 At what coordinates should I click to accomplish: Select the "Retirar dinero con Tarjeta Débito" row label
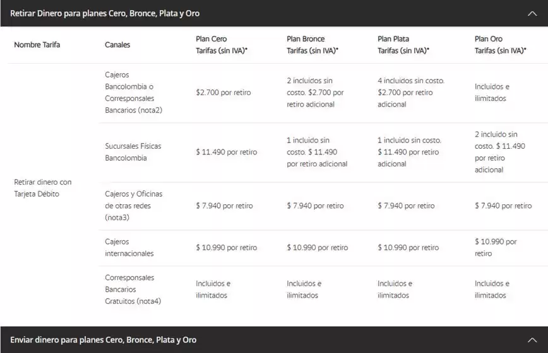tap(43, 188)
